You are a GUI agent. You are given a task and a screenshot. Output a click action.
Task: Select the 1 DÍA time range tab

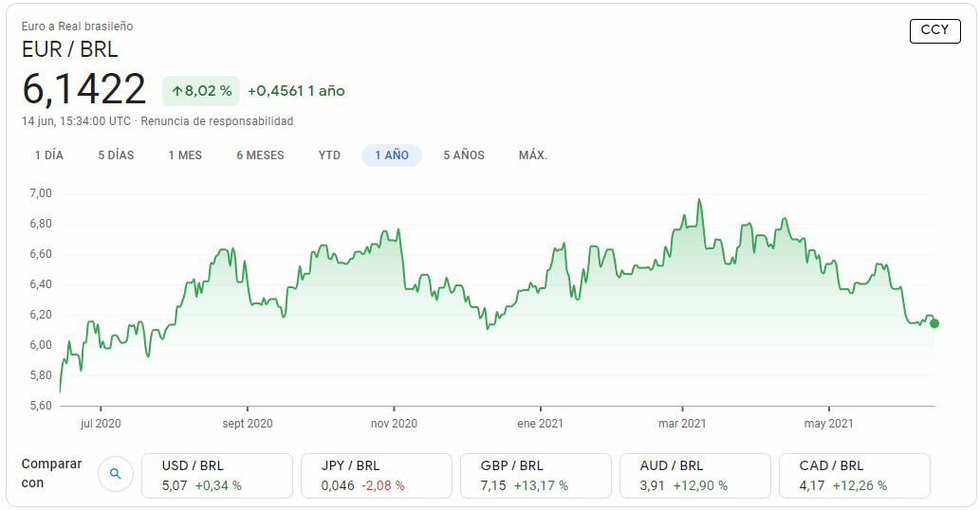coord(49,155)
